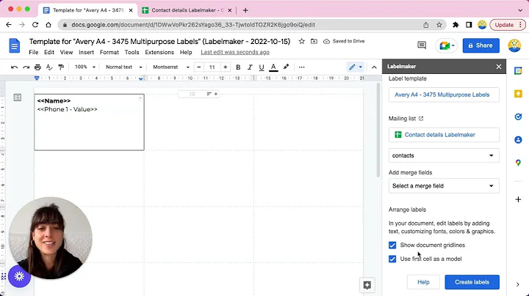
Task: Open Google Tasks side panel
Action: [x=518, y=116]
